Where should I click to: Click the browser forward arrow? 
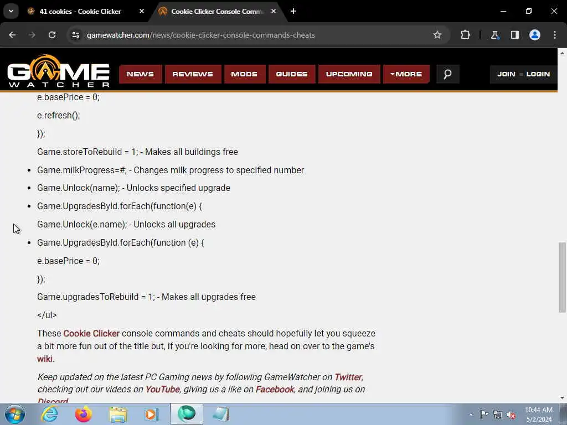tap(32, 35)
